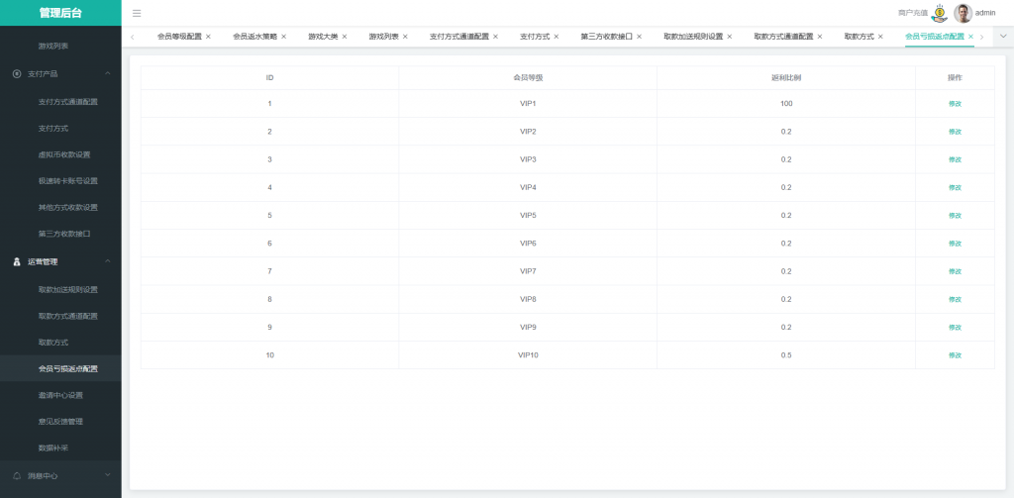Open the tab options dropdown arrow
1014x498 pixels.
(1002, 37)
